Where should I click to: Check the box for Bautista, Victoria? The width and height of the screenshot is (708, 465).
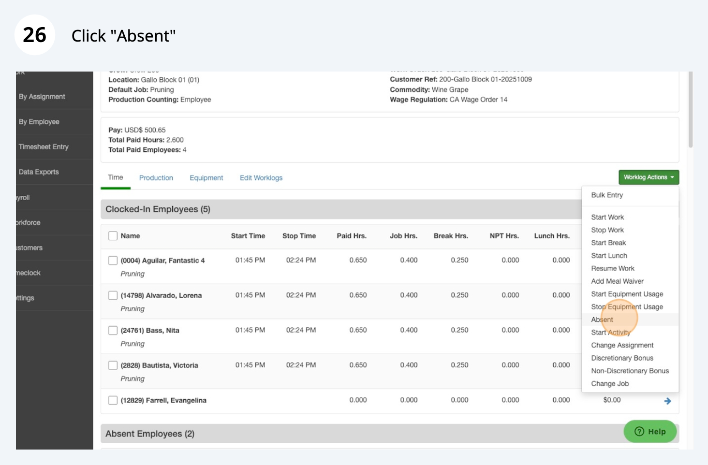pos(113,365)
